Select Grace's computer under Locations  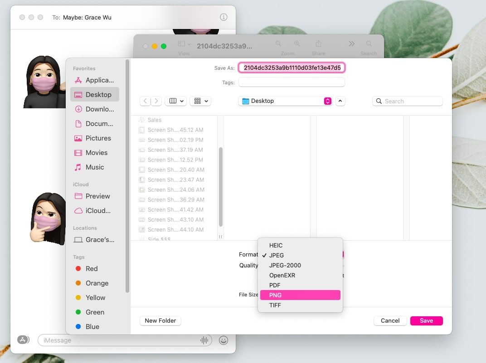tap(95, 240)
